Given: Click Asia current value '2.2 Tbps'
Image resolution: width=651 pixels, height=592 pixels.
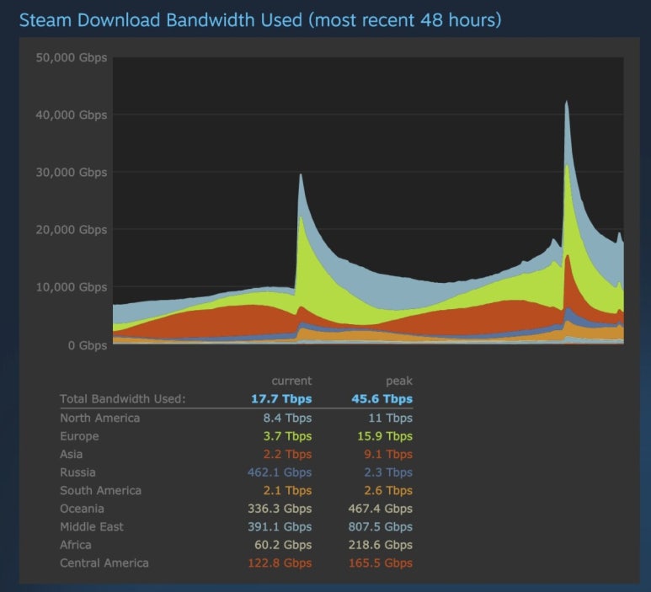Looking at the screenshot, I should click(287, 454).
